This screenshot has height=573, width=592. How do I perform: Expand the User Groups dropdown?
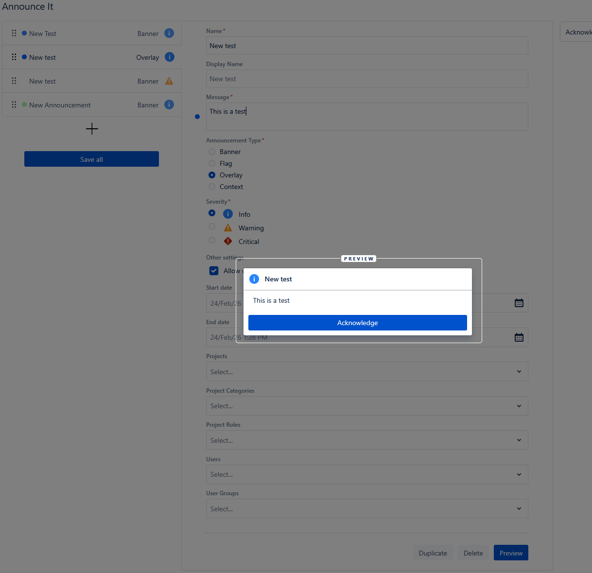(x=366, y=509)
